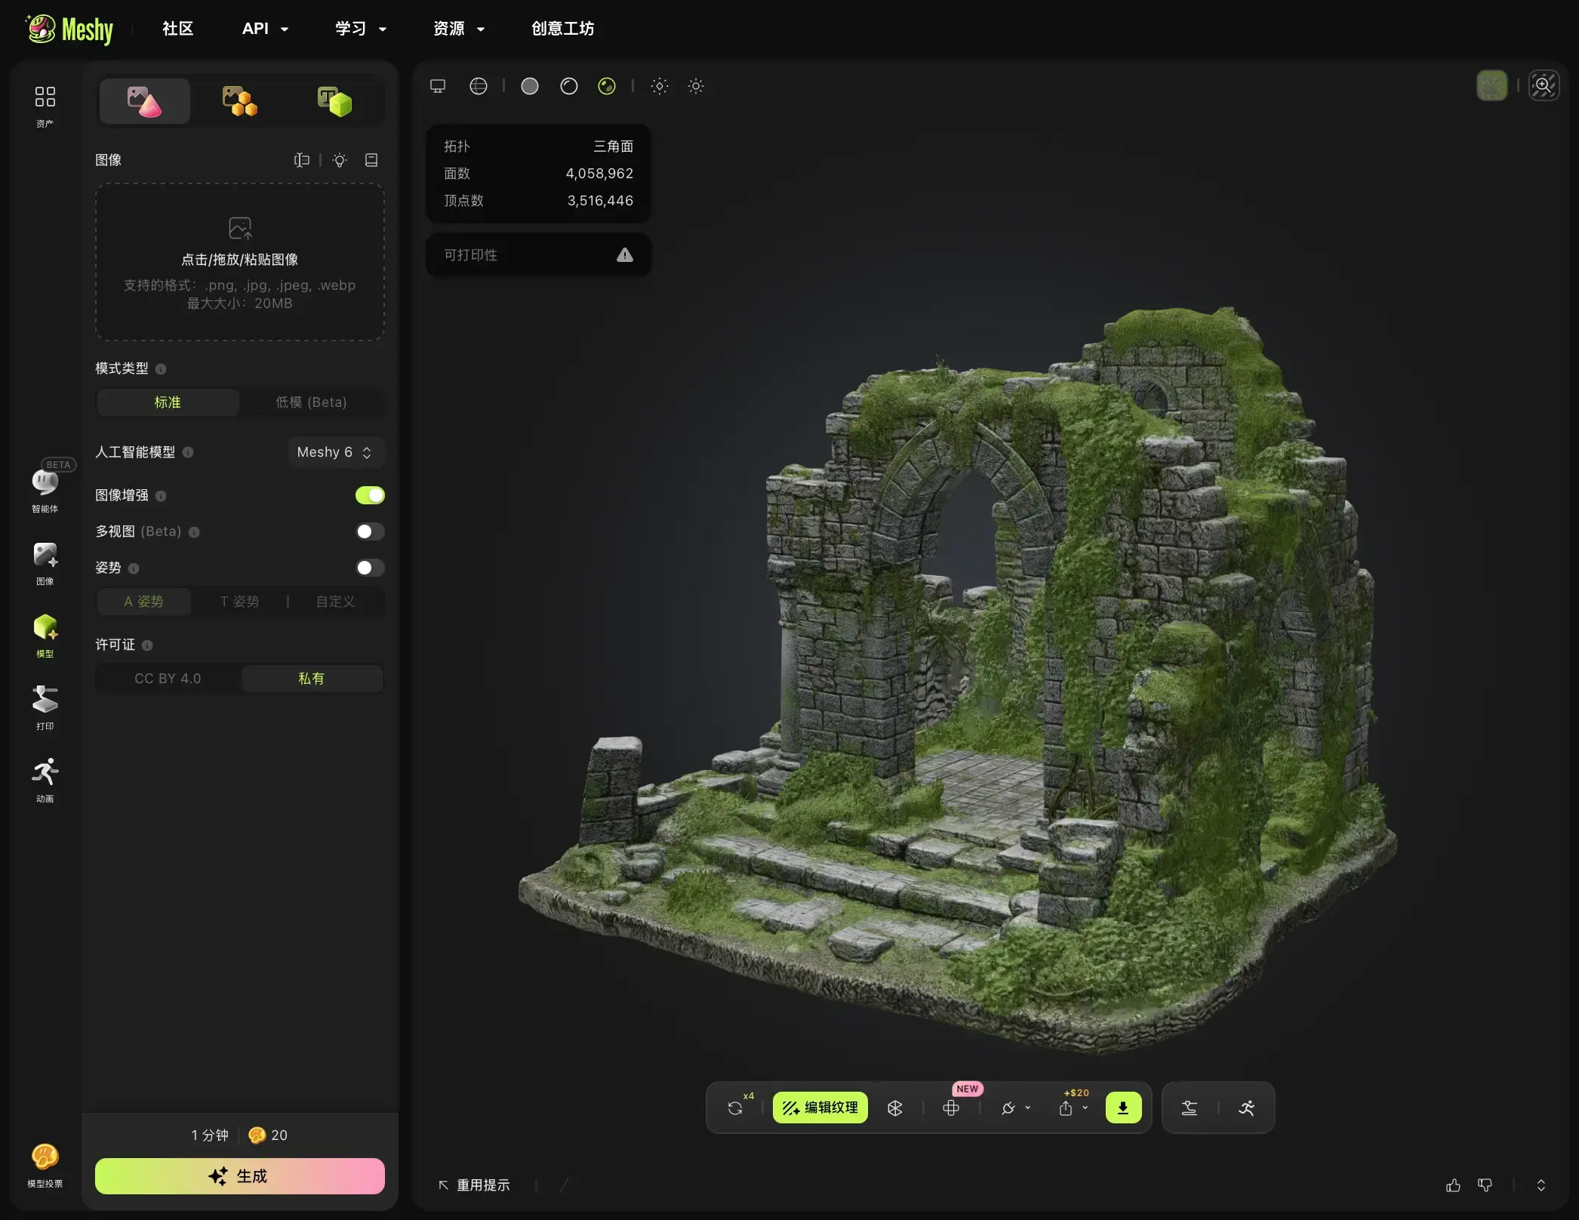This screenshot has height=1220, width=1579.
Task: Click the 3D print icon in bottom toolbar
Action: (1190, 1108)
